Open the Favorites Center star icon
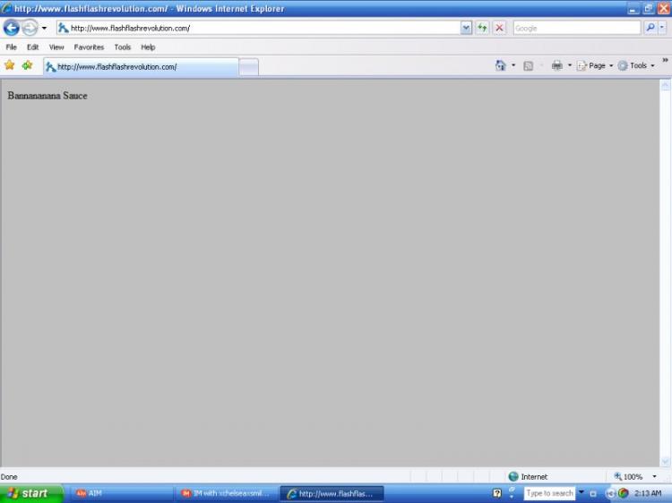The height and width of the screenshot is (503, 672). click(x=10, y=65)
